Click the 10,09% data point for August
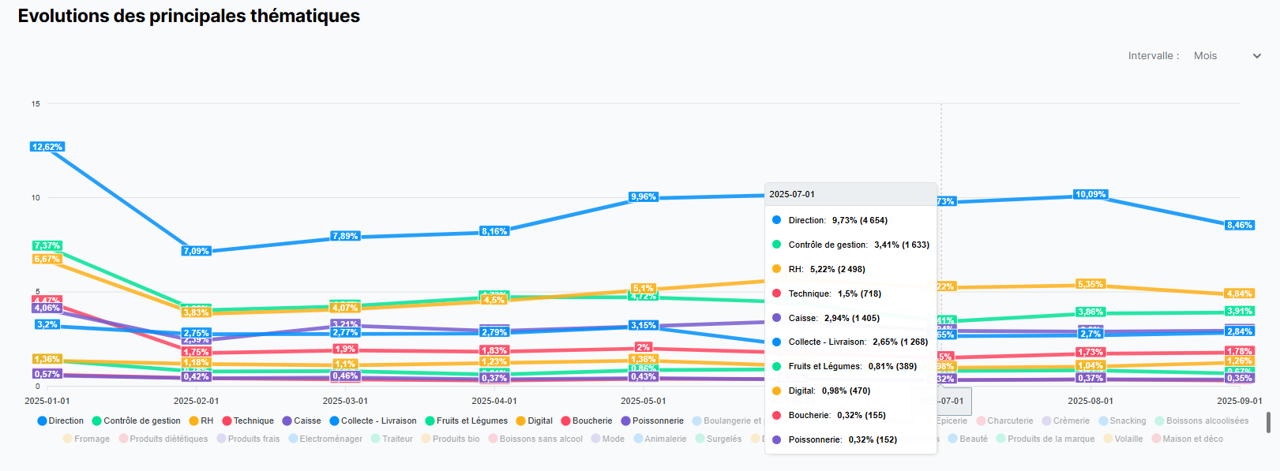The height and width of the screenshot is (471, 1280). 1090,194
